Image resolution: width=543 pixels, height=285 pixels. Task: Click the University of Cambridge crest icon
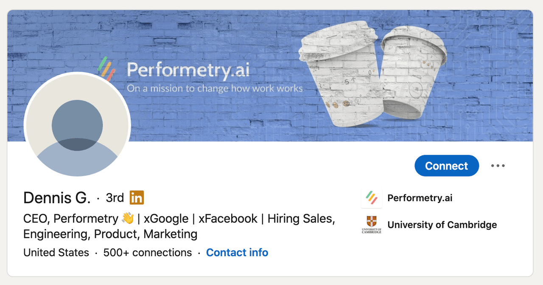pyautogui.click(x=372, y=224)
